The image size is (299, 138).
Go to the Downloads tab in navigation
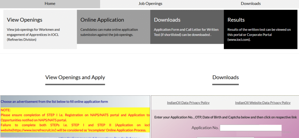pyautogui.click(x=251, y=4)
